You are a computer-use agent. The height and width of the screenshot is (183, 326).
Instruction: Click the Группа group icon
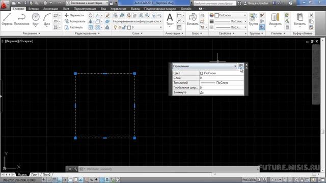(253, 19)
